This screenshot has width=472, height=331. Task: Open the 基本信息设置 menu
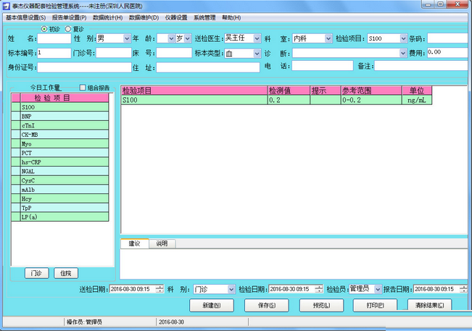point(25,17)
